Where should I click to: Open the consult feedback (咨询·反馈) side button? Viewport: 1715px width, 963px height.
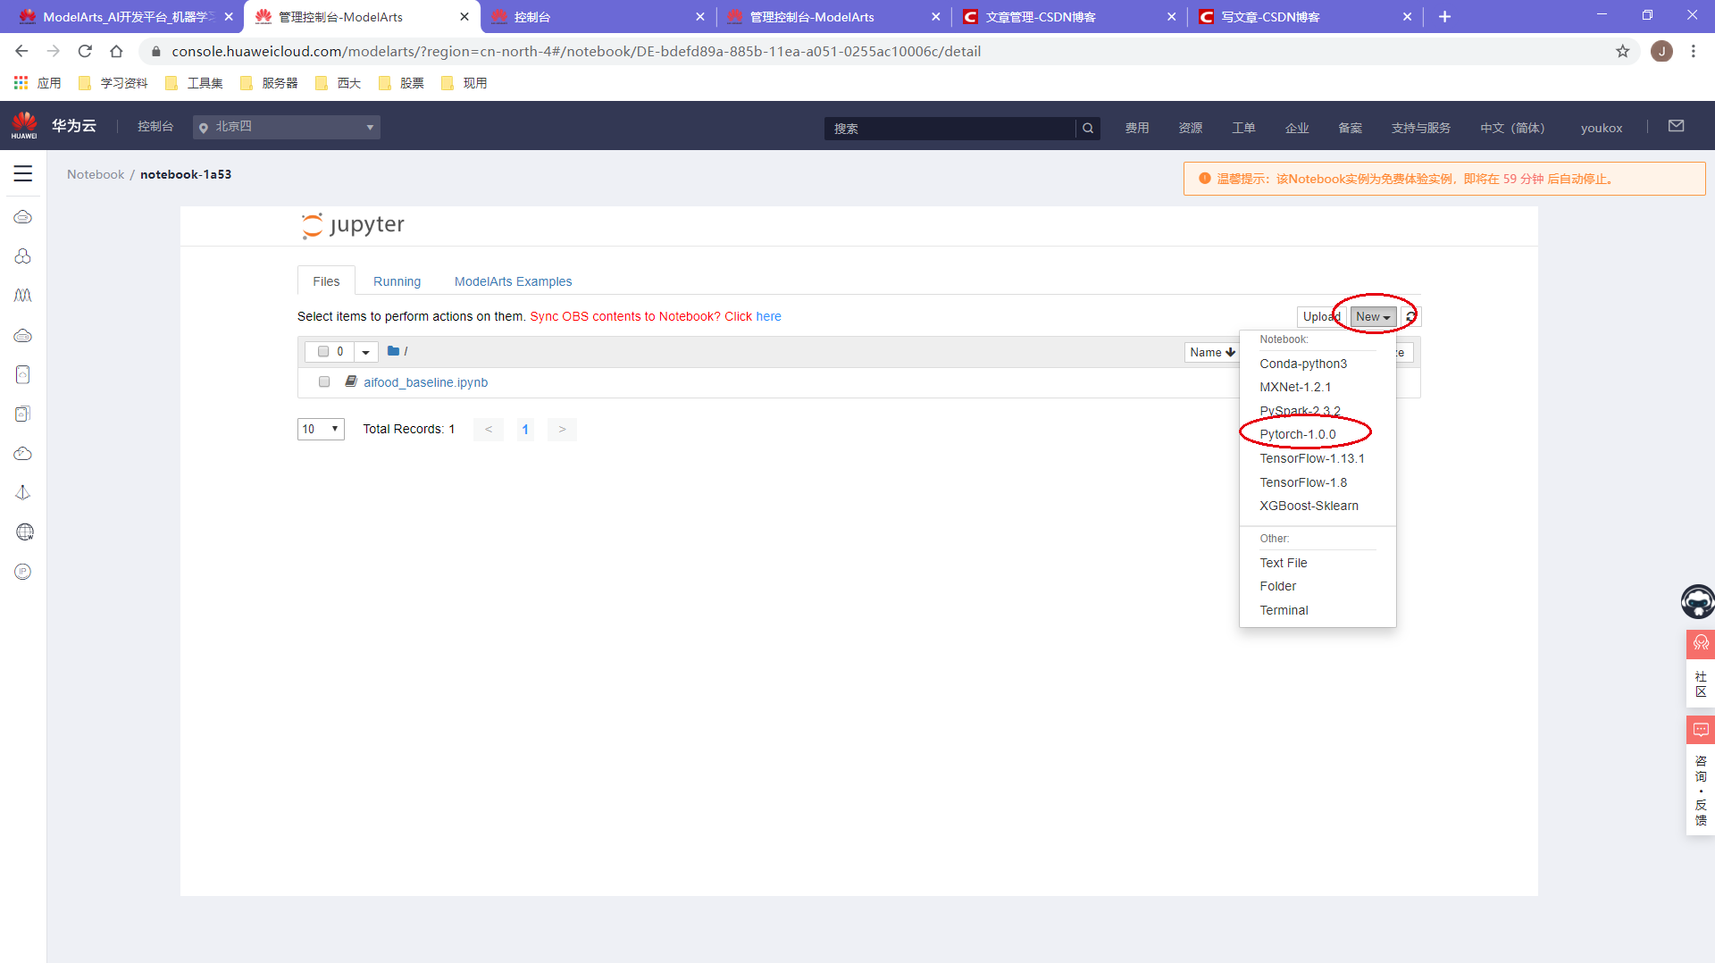point(1701,775)
